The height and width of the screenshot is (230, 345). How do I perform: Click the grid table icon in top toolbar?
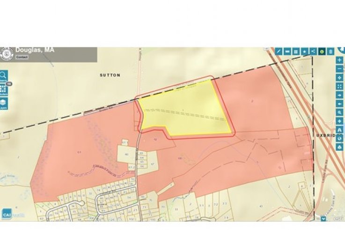(x=295, y=51)
